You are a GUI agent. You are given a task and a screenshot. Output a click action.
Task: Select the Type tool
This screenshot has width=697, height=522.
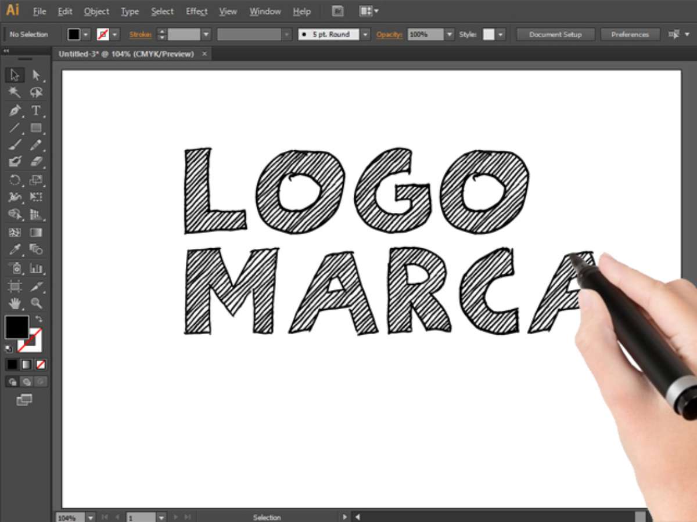click(36, 110)
